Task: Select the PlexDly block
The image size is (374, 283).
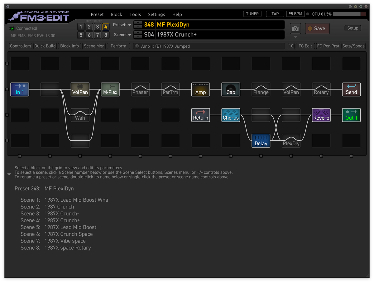Action: click(x=291, y=141)
